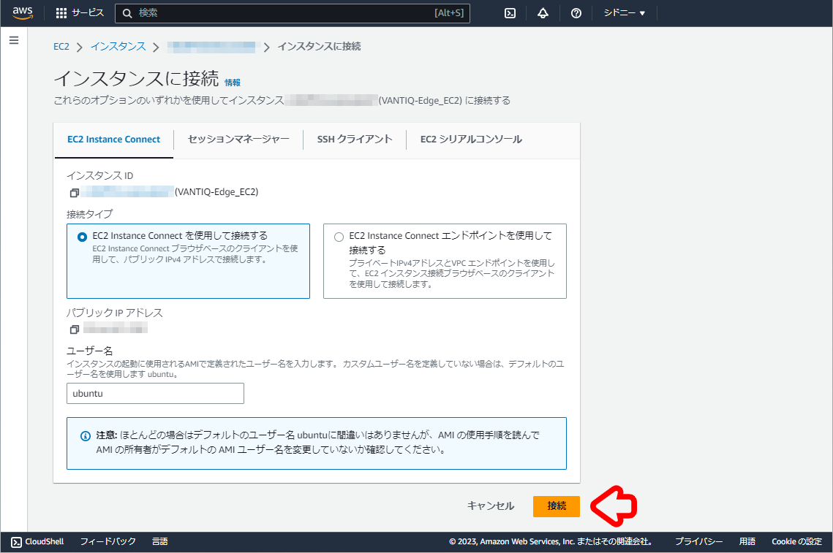Open the sidebar with the hamburger icon
The image size is (833, 553).
coord(13,40)
